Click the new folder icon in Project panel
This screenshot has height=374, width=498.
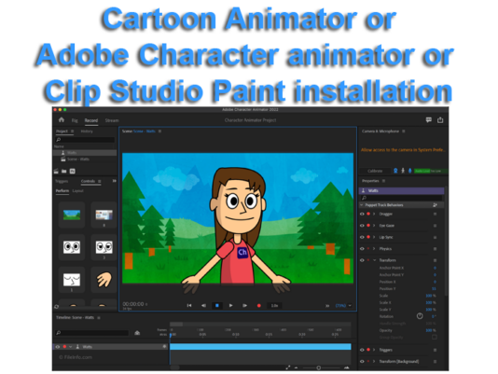(x=63, y=172)
